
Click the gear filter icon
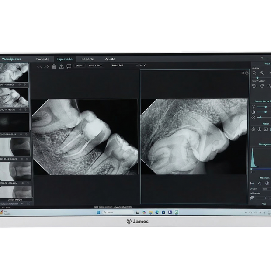[253, 129]
